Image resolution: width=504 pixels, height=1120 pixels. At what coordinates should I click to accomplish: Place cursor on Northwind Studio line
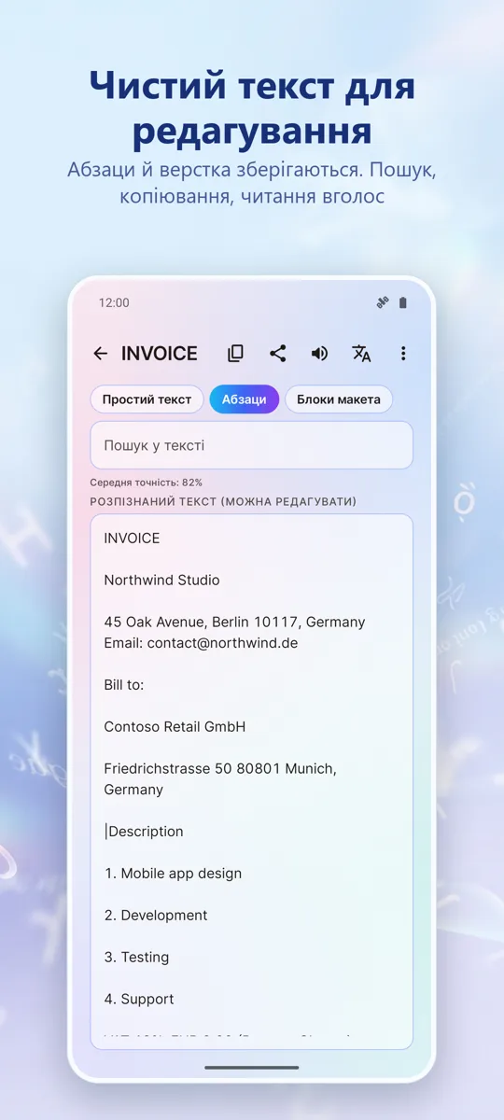click(161, 581)
